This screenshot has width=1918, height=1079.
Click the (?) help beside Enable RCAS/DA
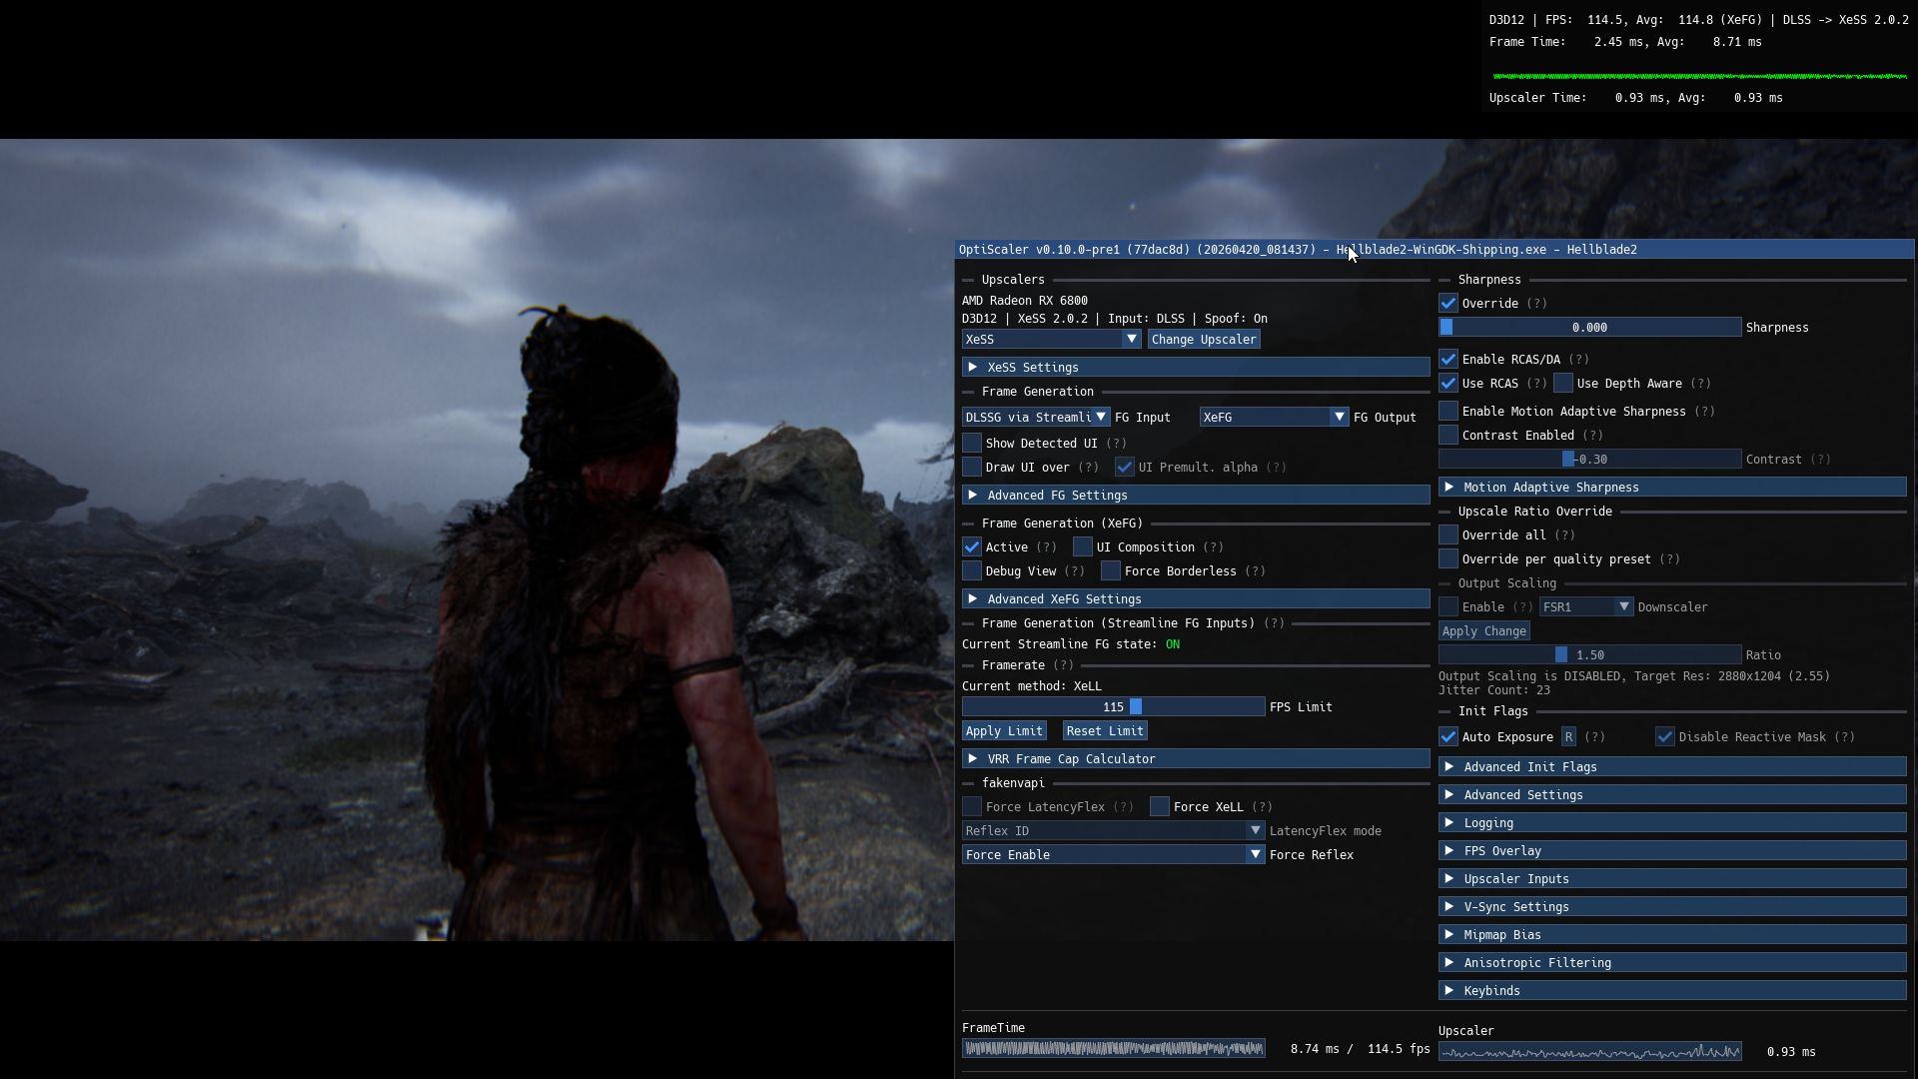1578,360
